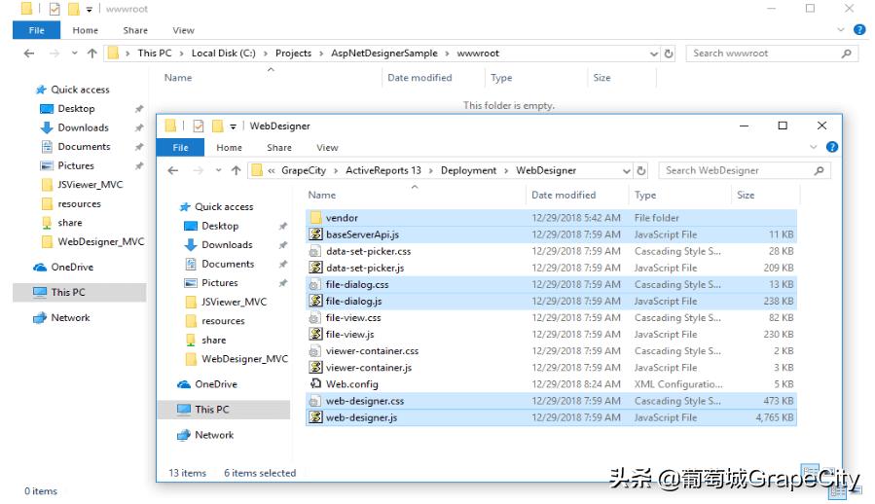Expand hidden path chevron before GrapeCity
This screenshot has width=875, height=504.
(272, 171)
